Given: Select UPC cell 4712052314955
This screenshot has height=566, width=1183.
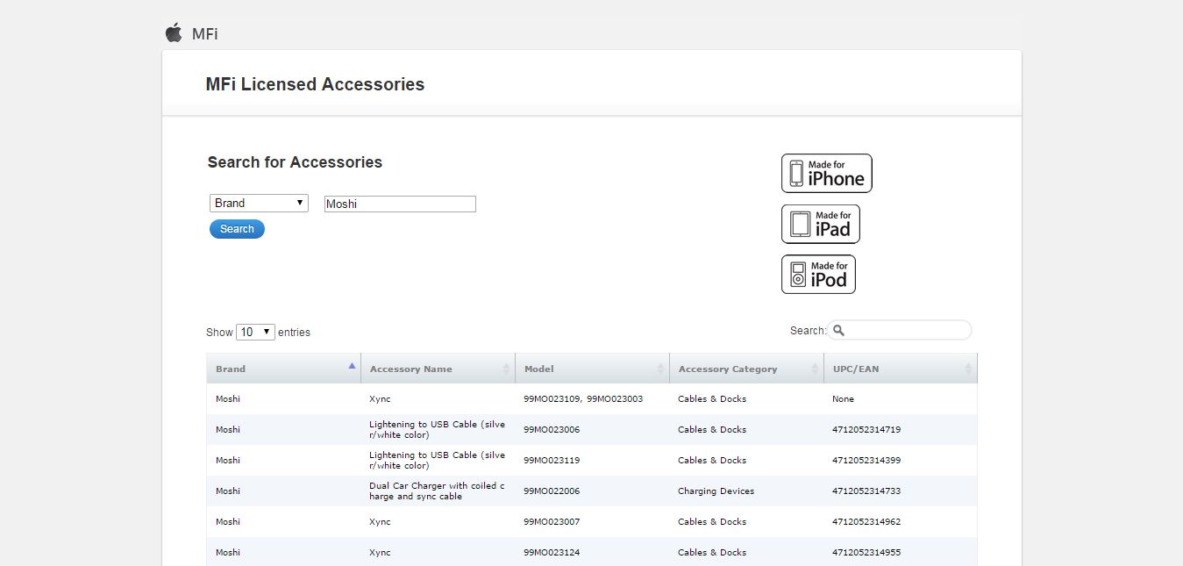Looking at the screenshot, I should point(866,553).
